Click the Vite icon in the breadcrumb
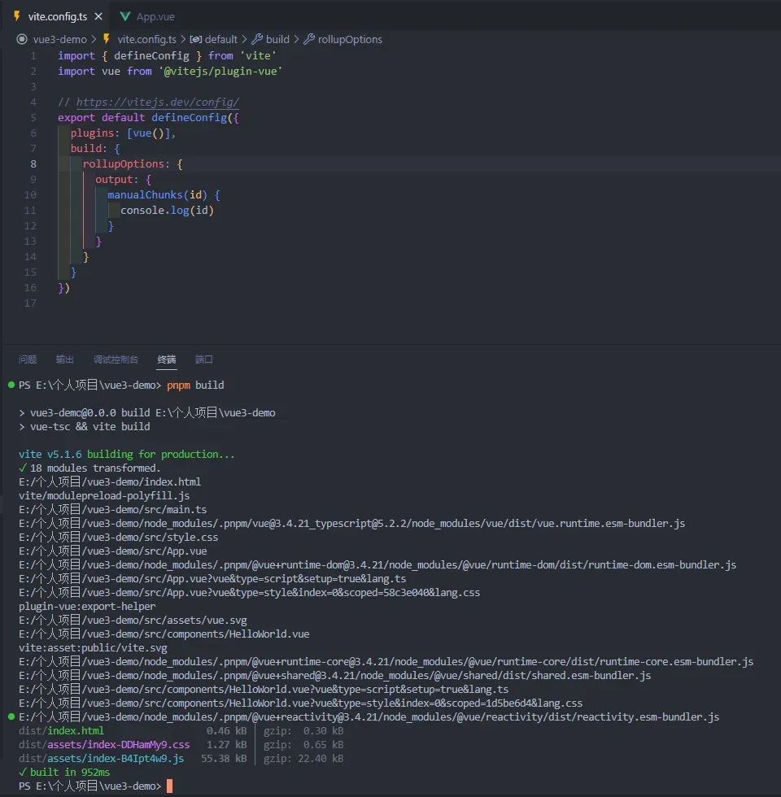 [x=107, y=39]
